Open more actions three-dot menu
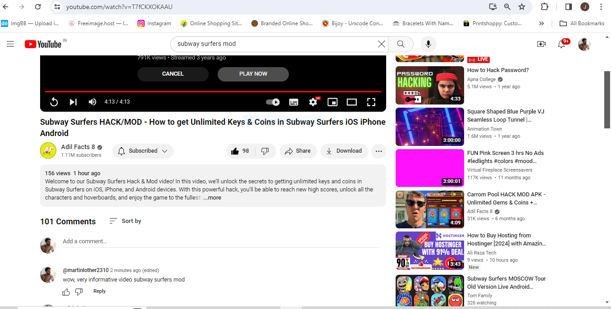The height and width of the screenshot is (309, 611). 379,151
